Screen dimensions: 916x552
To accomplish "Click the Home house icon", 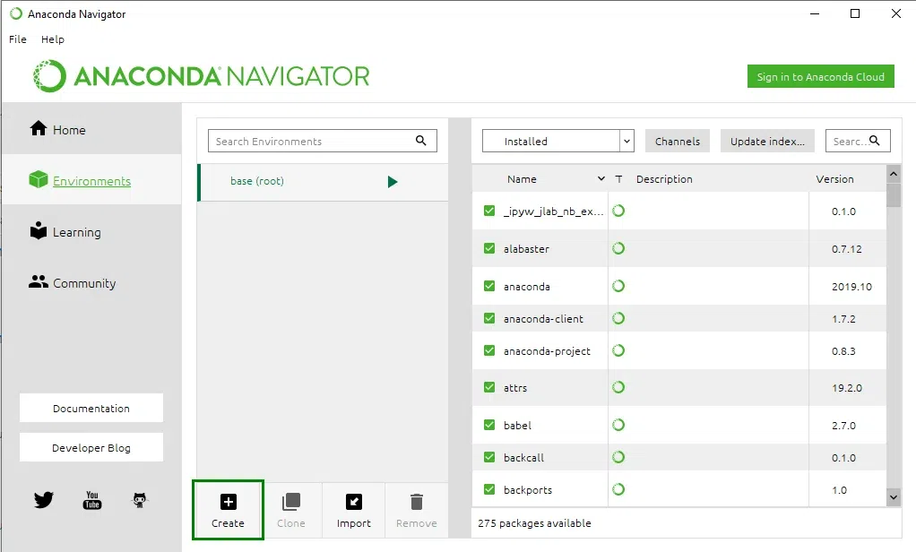I will (39, 128).
